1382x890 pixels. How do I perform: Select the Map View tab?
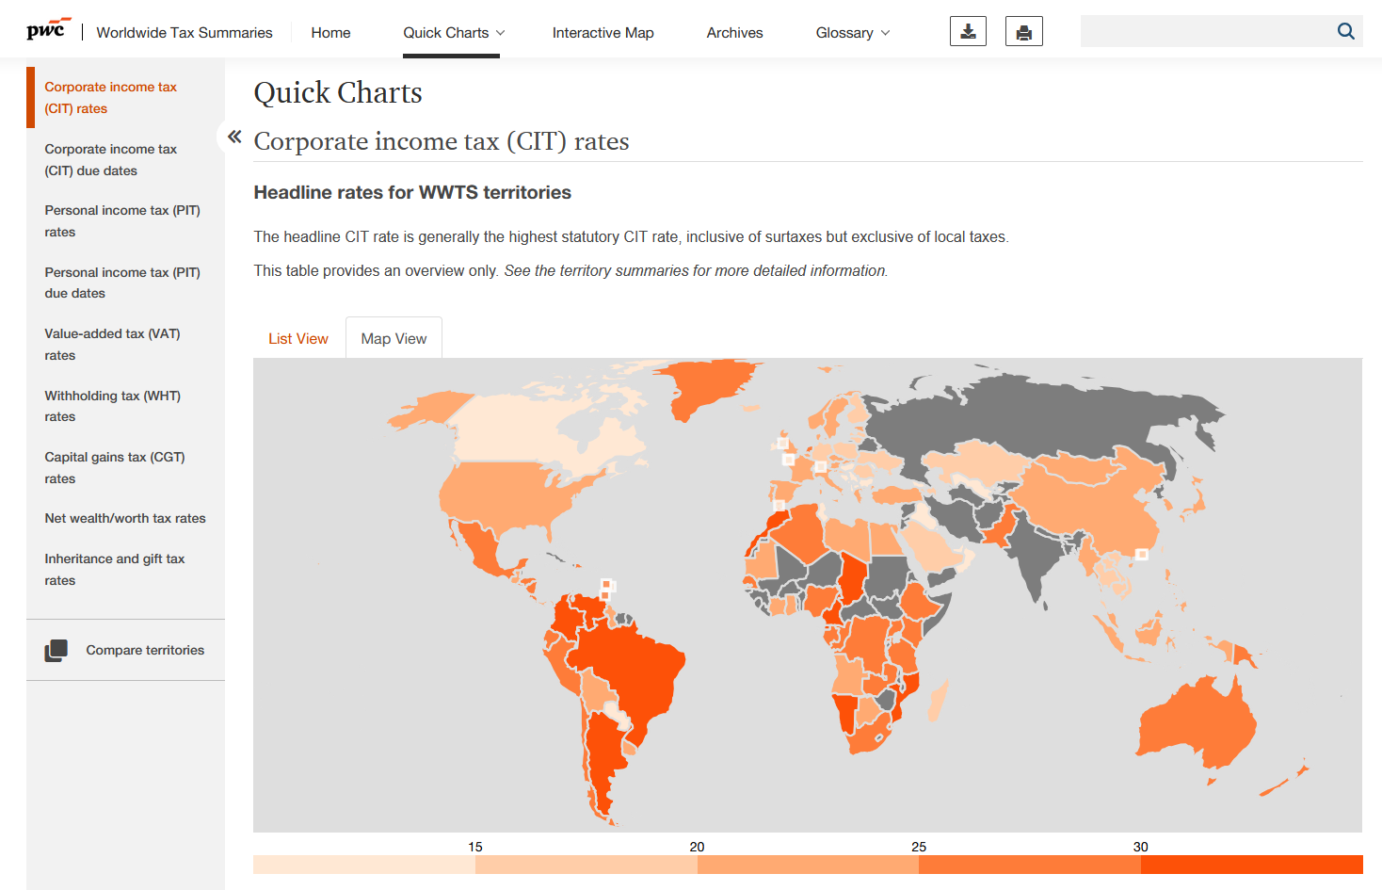(x=394, y=339)
